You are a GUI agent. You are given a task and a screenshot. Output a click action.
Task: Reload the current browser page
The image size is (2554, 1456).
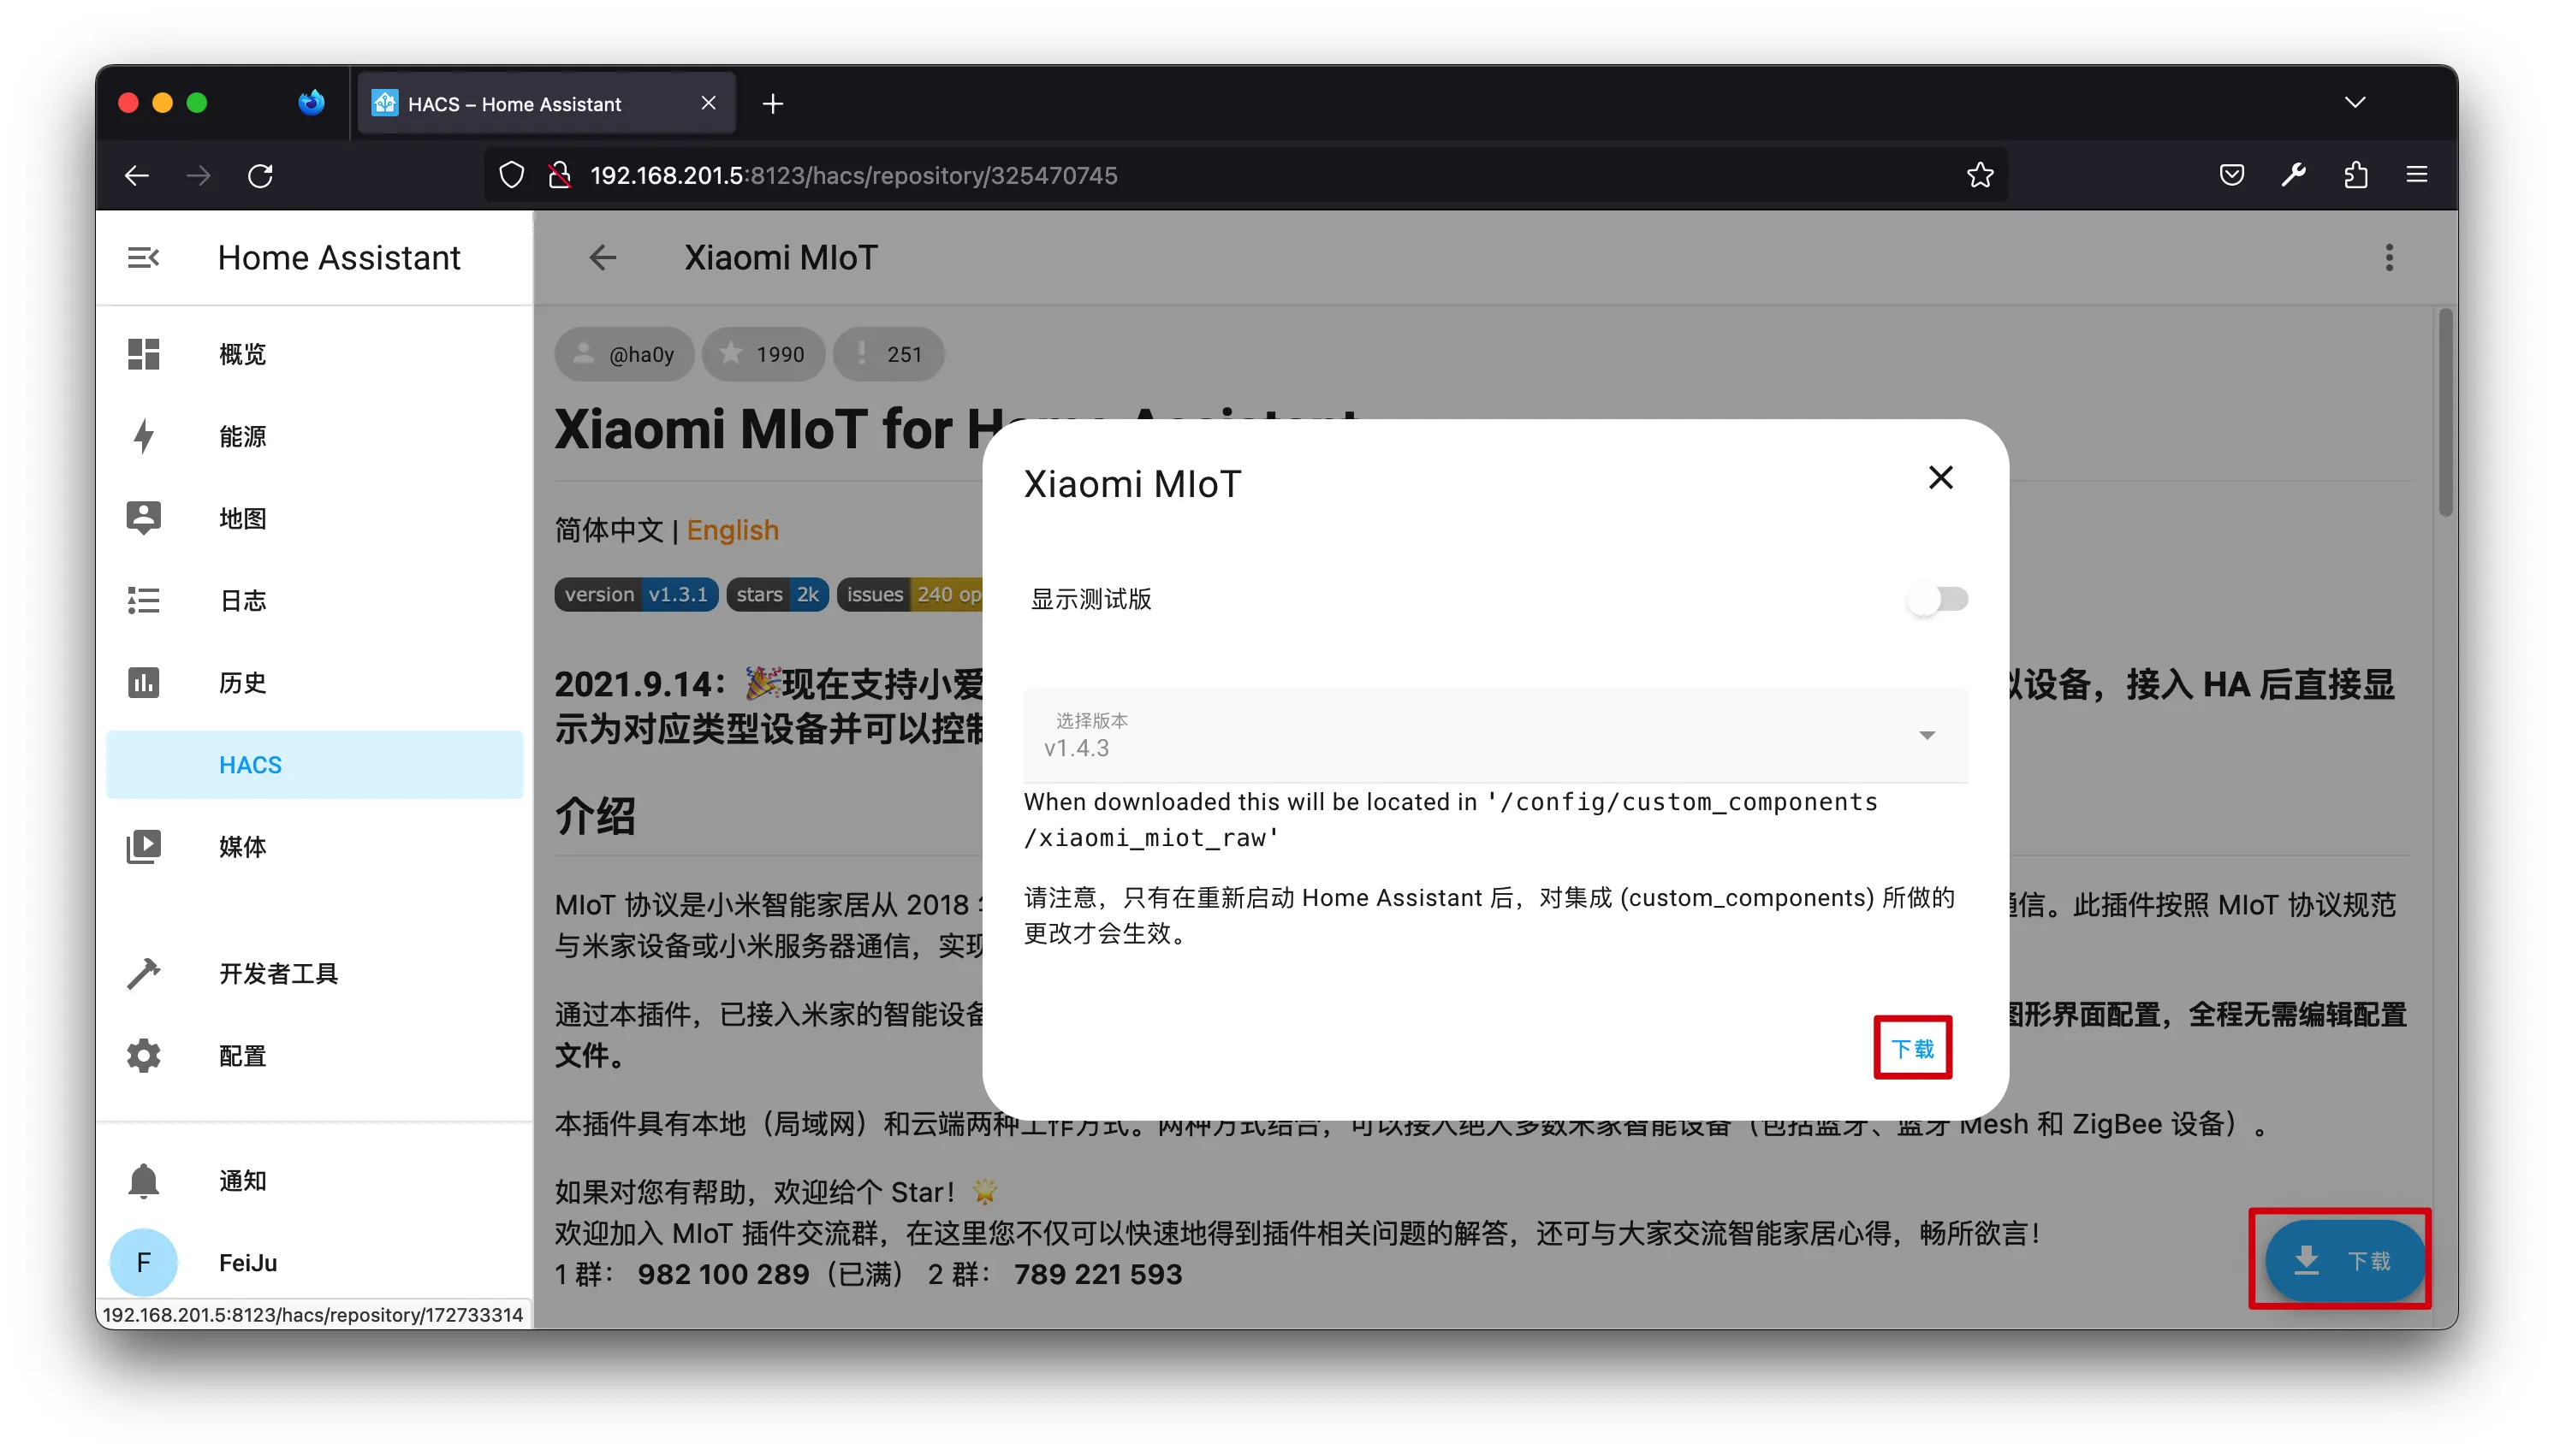click(x=260, y=175)
